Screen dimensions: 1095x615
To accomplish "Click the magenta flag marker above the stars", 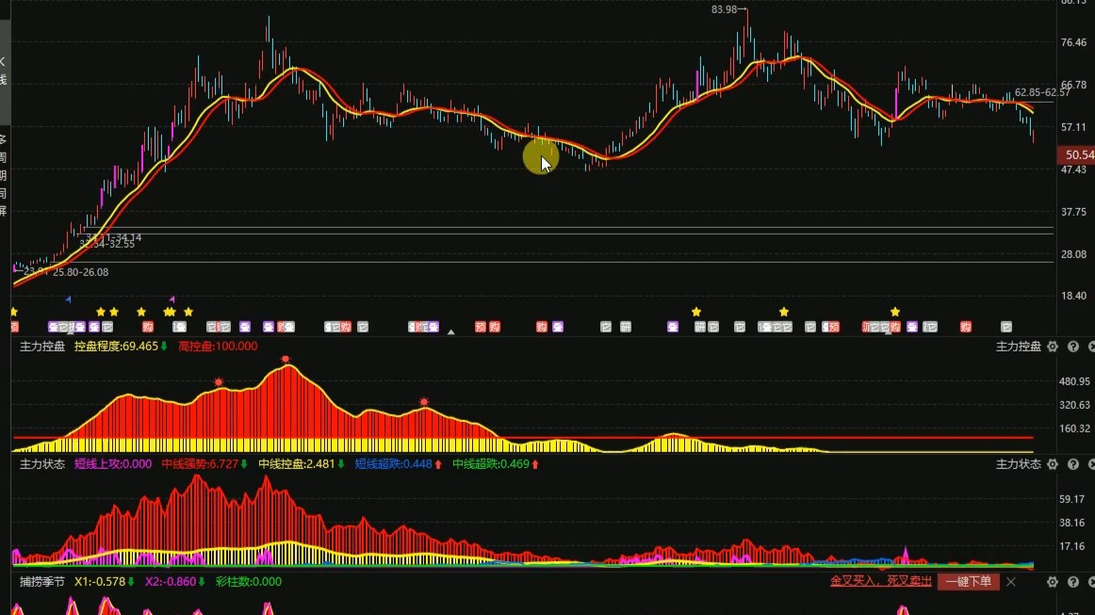I will pyautogui.click(x=172, y=299).
